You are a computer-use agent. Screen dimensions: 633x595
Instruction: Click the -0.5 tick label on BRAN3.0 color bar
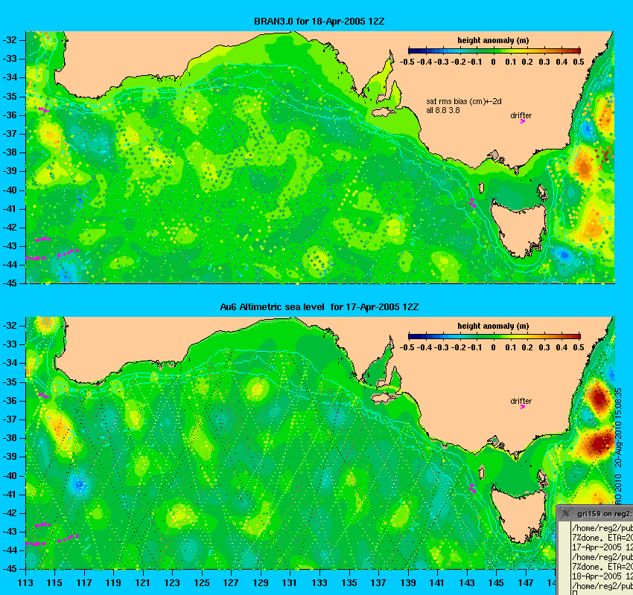point(407,62)
